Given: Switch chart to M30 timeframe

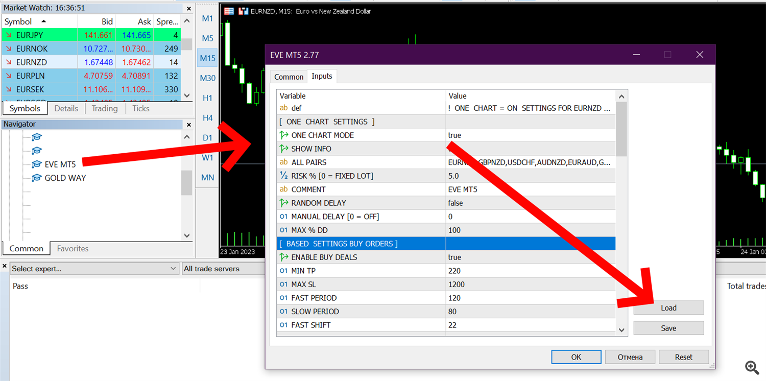Looking at the screenshot, I should pyautogui.click(x=207, y=78).
